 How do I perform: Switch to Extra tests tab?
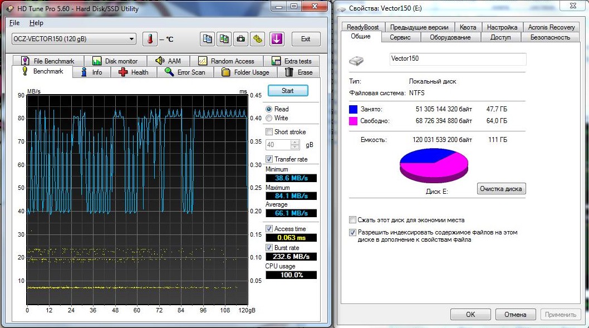292,61
